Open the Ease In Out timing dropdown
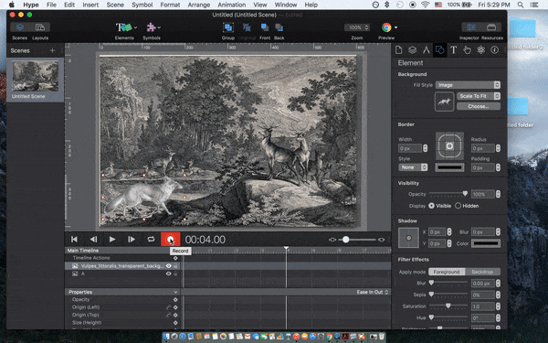The height and width of the screenshot is (343, 548). pos(373,293)
